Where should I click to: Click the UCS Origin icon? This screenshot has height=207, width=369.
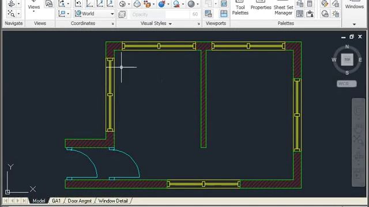coord(89,3)
